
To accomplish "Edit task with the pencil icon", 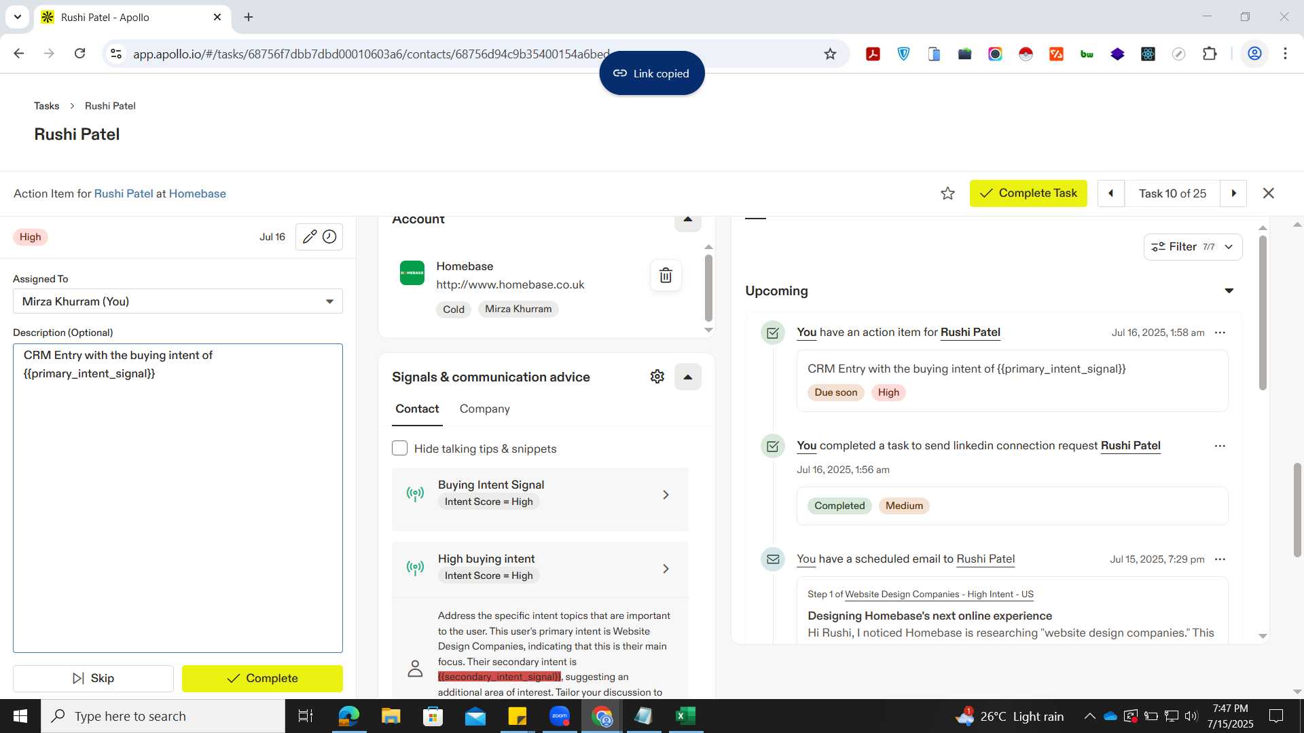I will click(x=309, y=237).
